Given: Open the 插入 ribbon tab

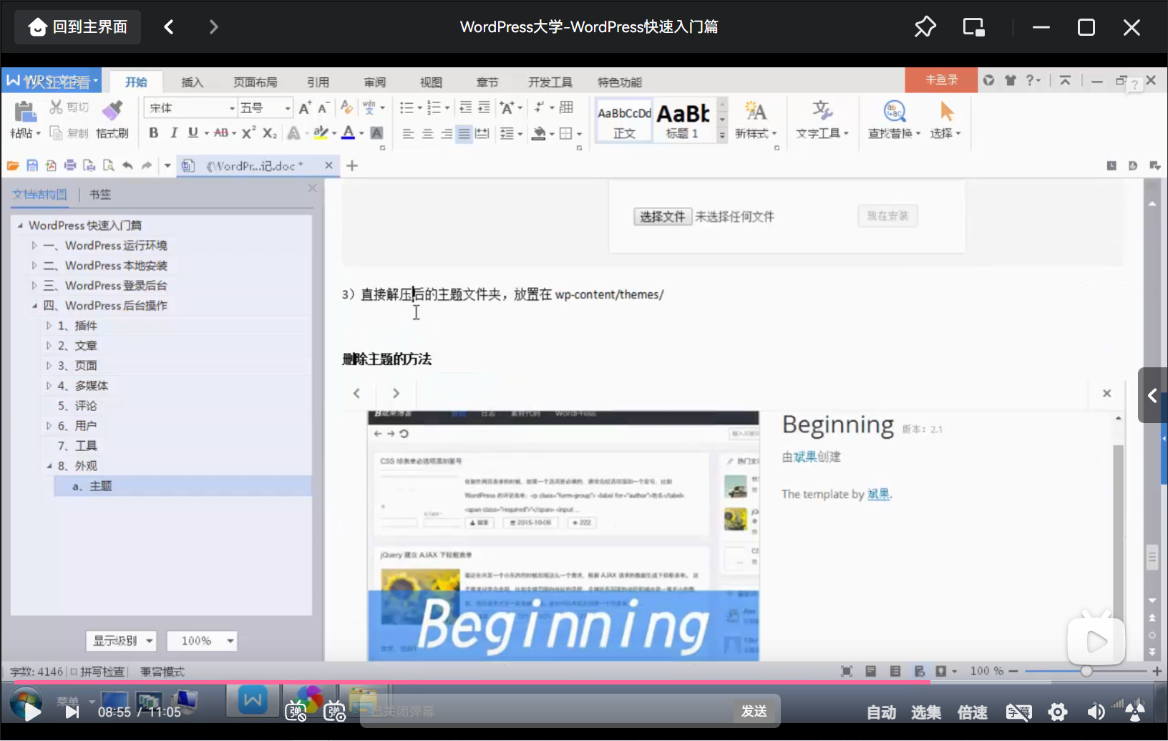Looking at the screenshot, I should (x=192, y=82).
